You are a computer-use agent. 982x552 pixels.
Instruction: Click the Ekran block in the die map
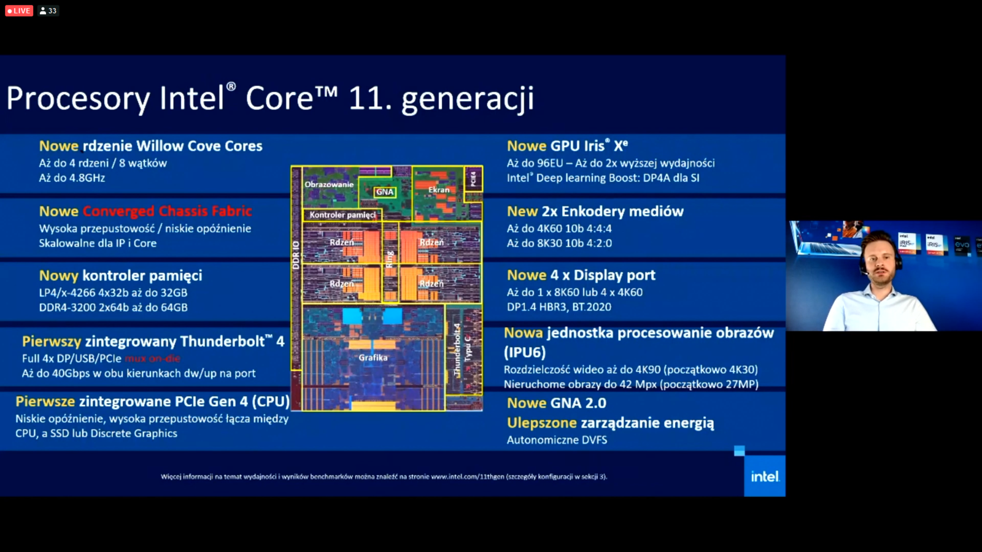[439, 189]
